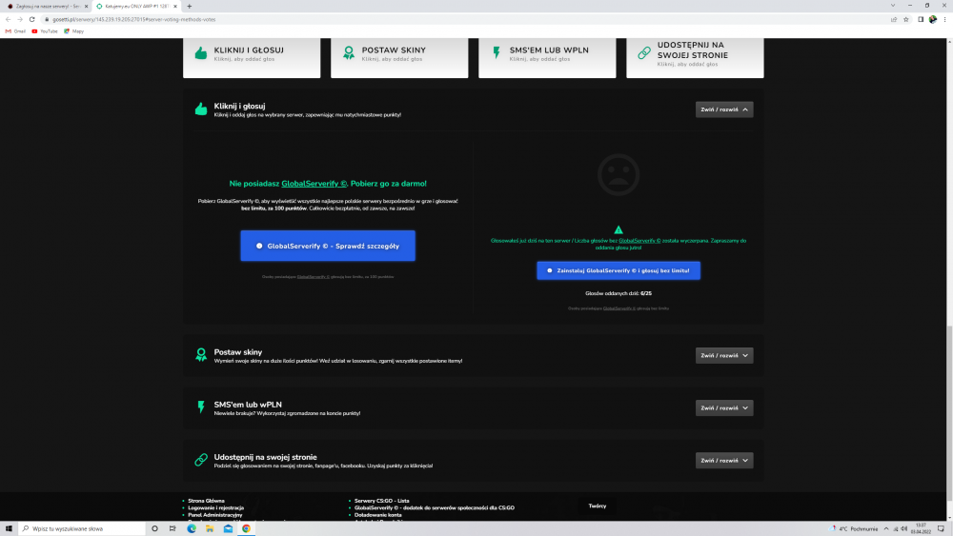Screen dimensions: 953x536
Task: Collapse the Kliknij i głosuj section
Action: 724,109
